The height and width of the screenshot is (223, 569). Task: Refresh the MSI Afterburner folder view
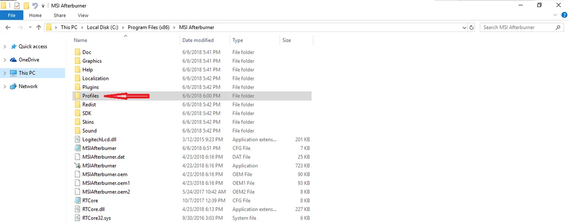point(472,27)
